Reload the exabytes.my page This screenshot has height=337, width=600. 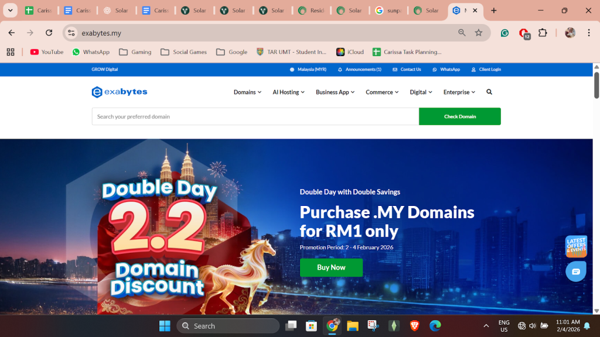tap(49, 33)
